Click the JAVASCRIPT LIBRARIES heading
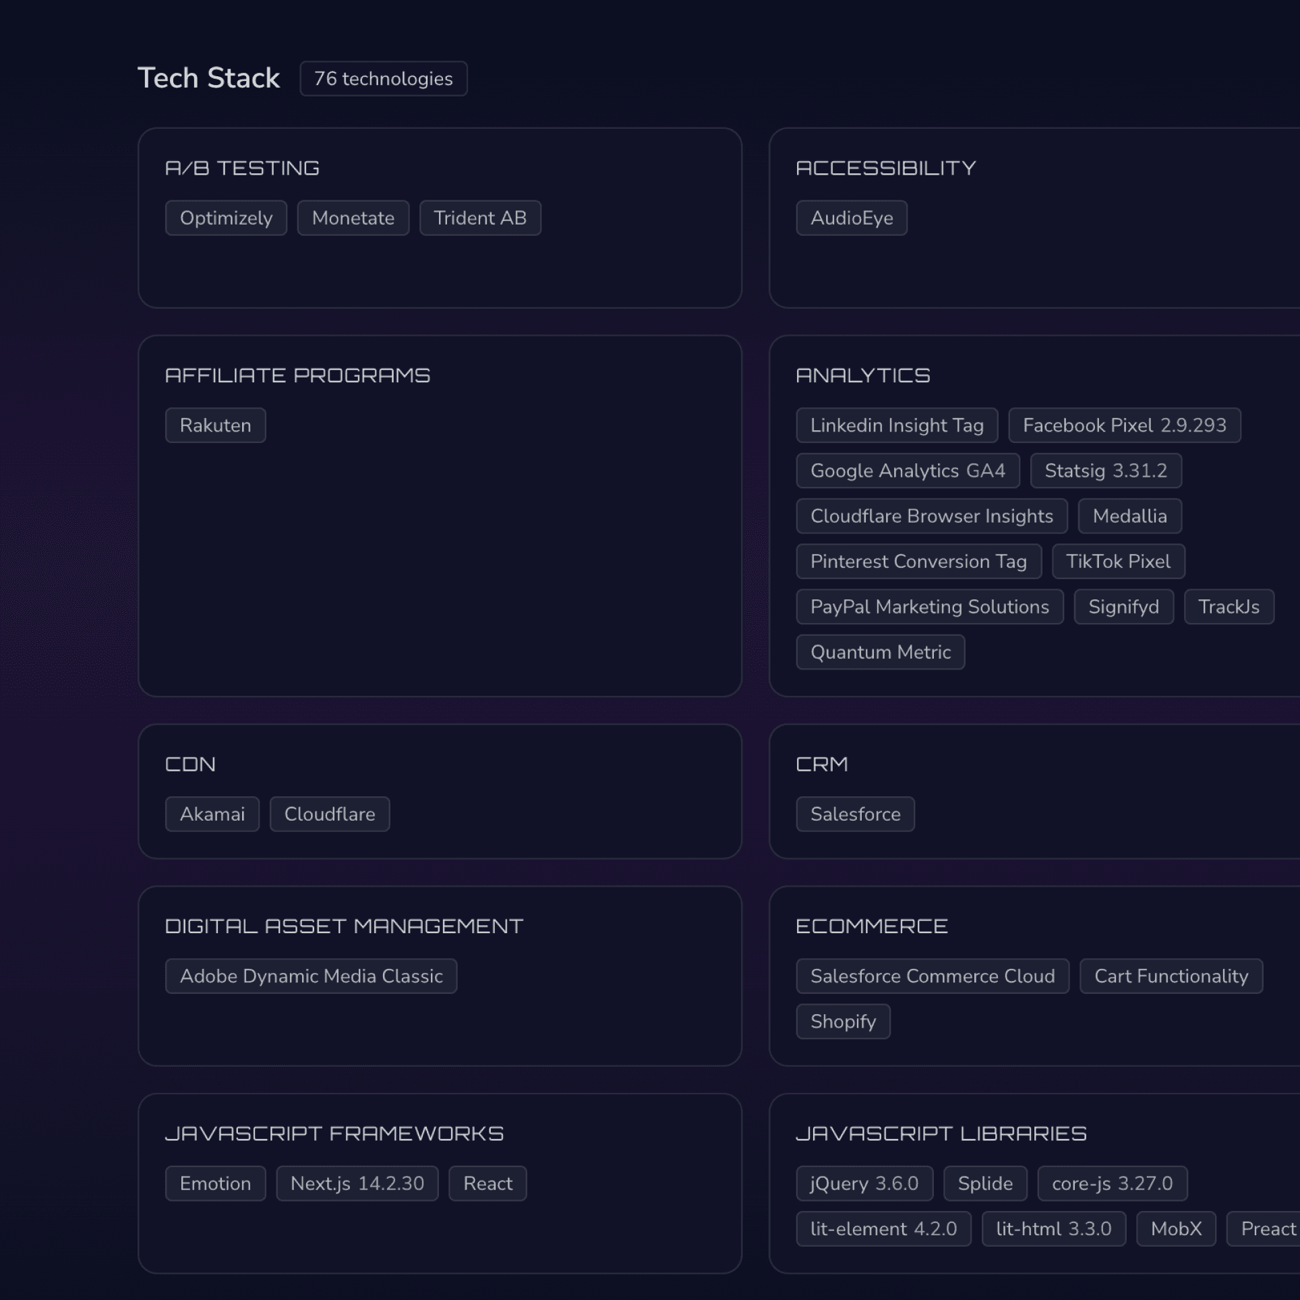 [x=941, y=1134]
